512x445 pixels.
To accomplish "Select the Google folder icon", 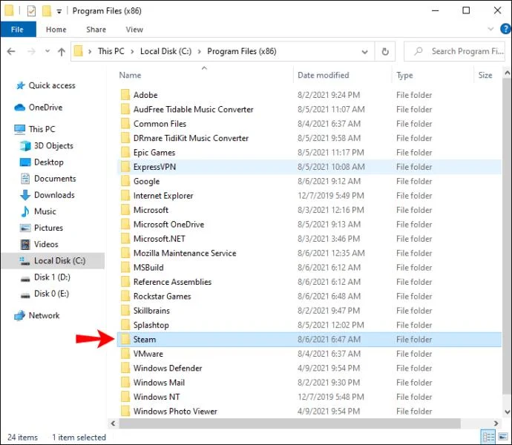I will point(125,181).
